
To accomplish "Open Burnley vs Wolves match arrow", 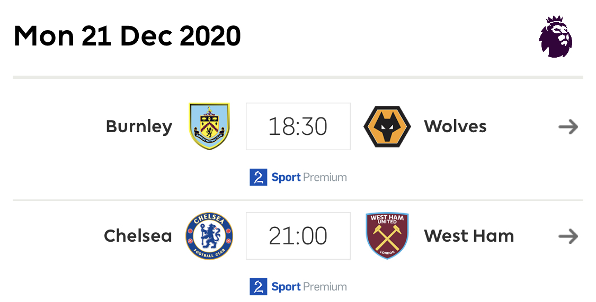I will point(568,127).
